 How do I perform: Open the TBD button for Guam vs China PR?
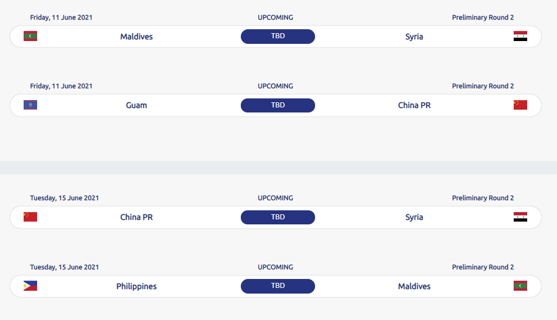pyautogui.click(x=278, y=106)
